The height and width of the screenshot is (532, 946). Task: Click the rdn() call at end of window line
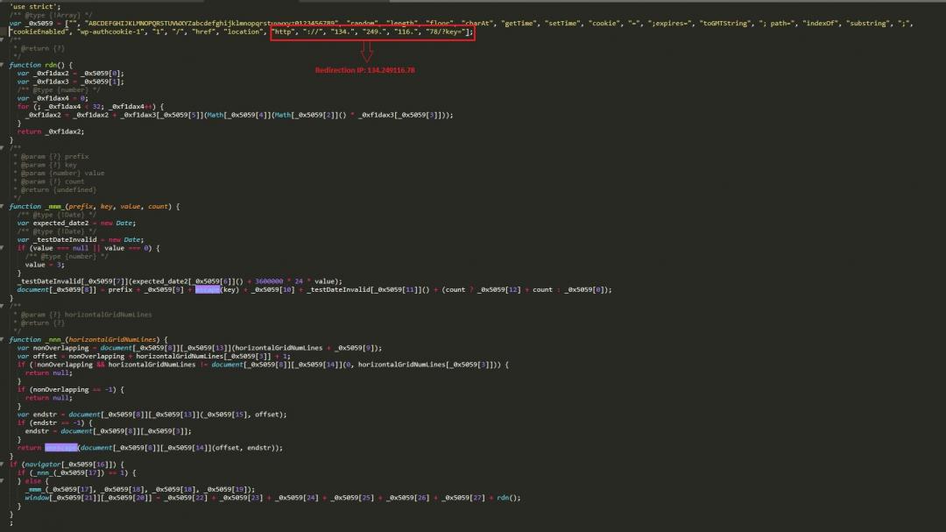(509, 498)
